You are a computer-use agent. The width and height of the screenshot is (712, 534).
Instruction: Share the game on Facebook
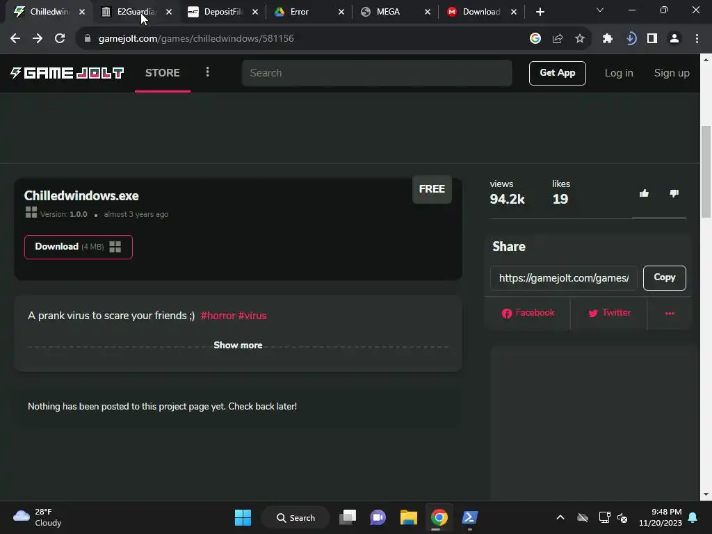[x=528, y=313]
